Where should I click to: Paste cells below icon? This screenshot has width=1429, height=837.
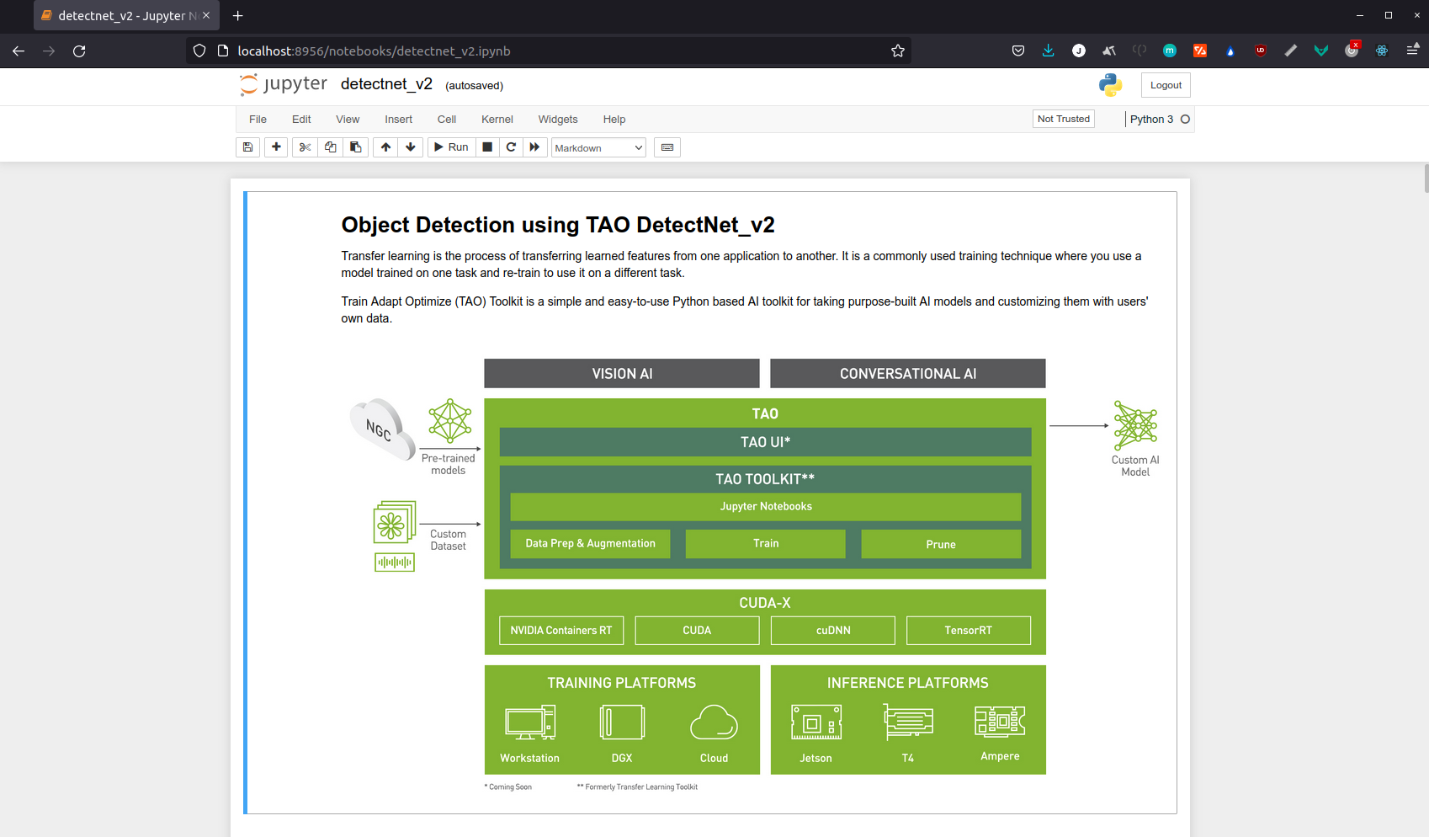point(355,147)
